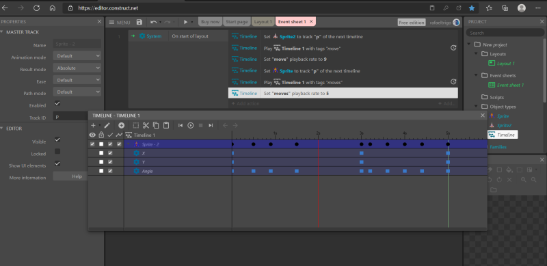
Task: Jump to timeline end with the skip-forward icon
Action: (x=211, y=125)
